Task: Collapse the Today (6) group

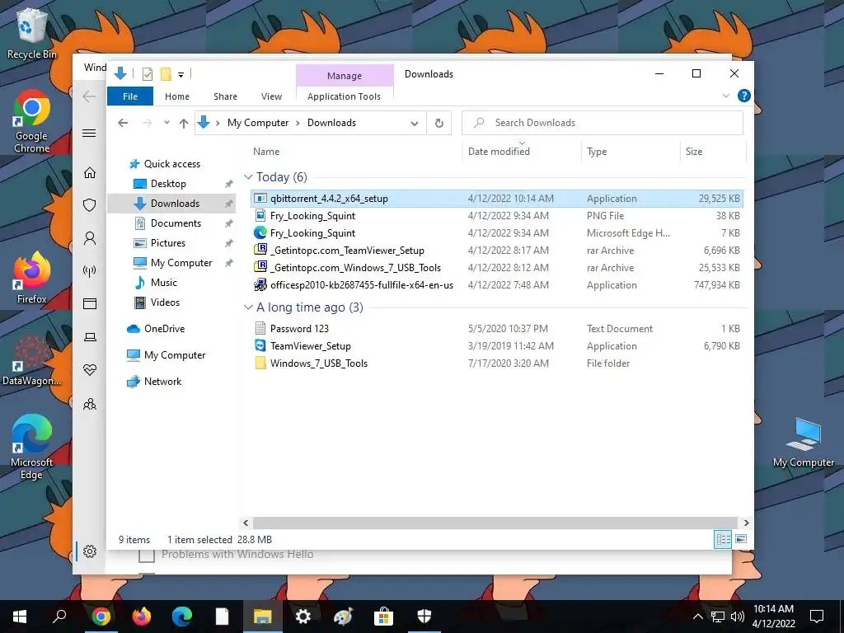Action: (x=248, y=176)
